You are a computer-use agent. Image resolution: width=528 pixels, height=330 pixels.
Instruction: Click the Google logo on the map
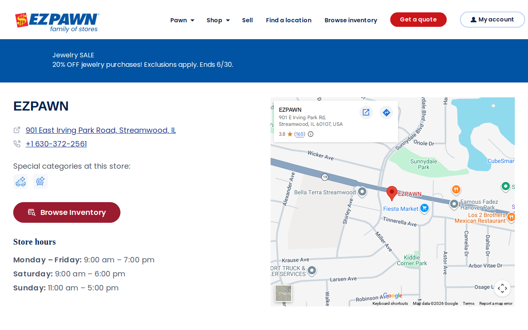(393, 295)
